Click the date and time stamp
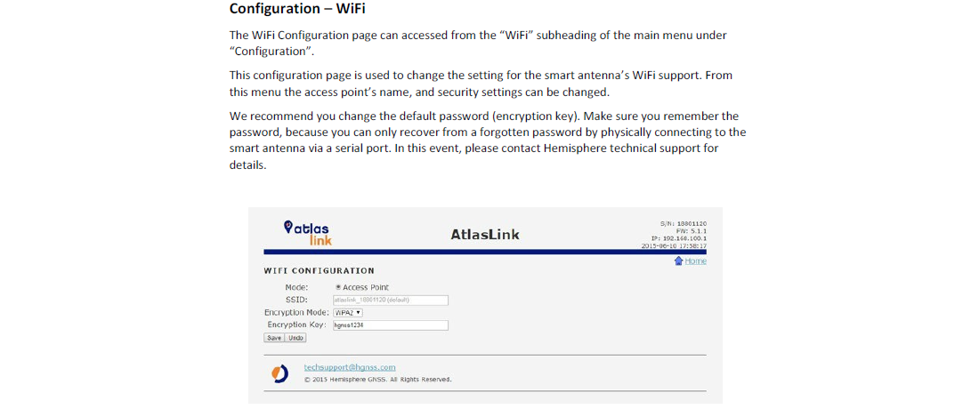Image resolution: width=979 pixels, height=409 pixels. pyautogui.click(x=674, y=245)
